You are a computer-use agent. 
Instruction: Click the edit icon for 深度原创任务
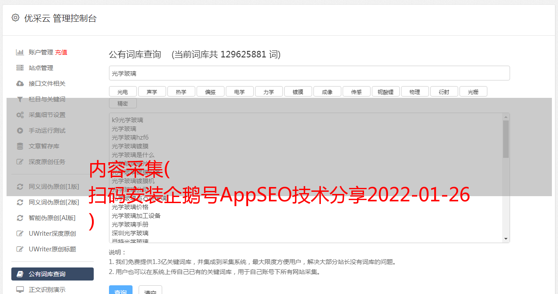[x=20, y=162]
